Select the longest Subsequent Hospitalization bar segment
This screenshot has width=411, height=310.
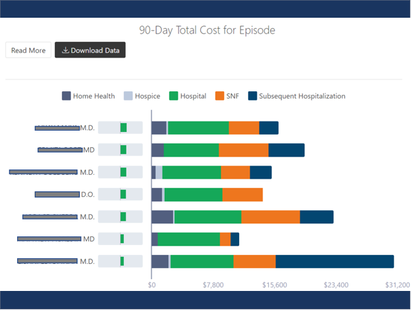pyautogui.click(x=335, y=261)
